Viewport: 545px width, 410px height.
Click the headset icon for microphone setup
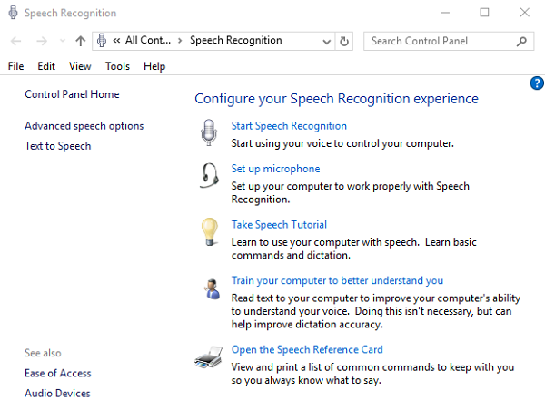[x=210, y=175]
